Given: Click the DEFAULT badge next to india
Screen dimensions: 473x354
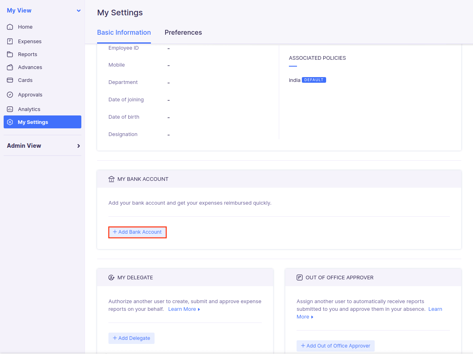Looking at the screenshot, I should click(x=314, y=80).
